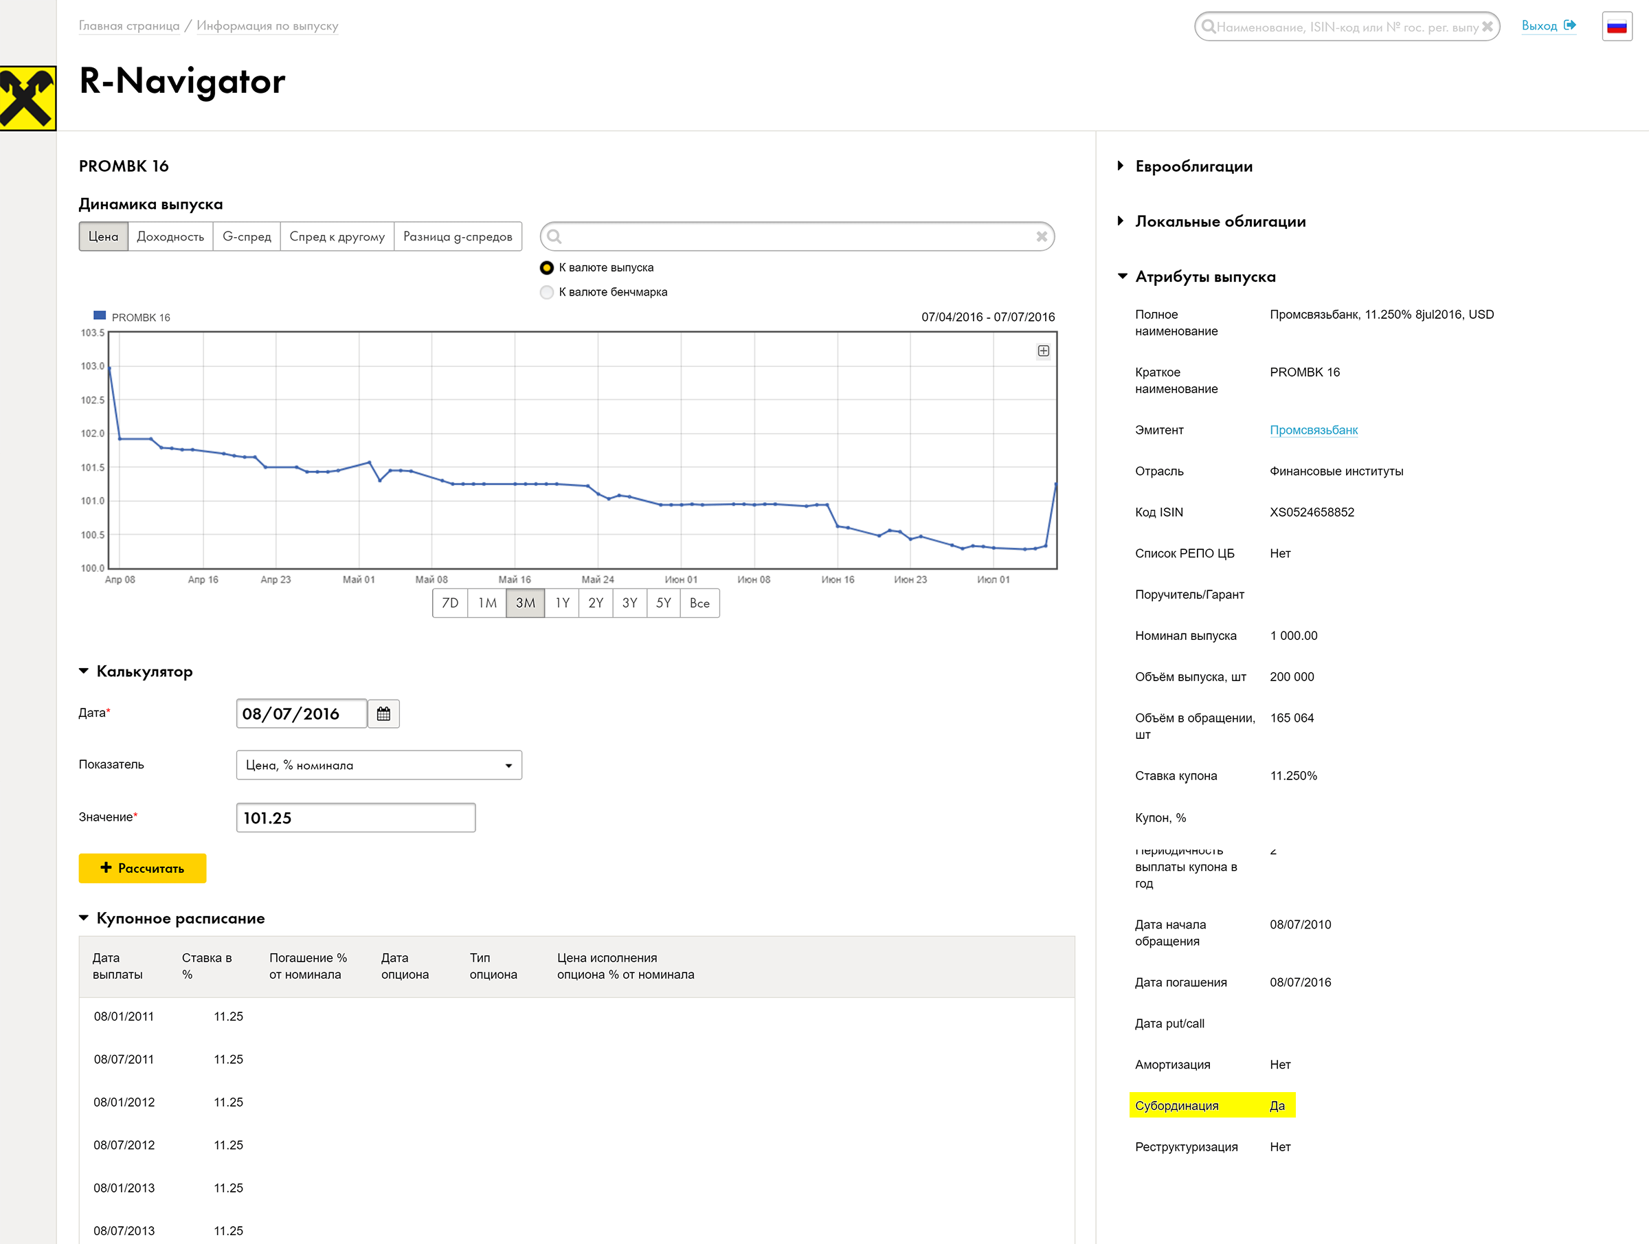Expand chart with the plus icon

(1043, 351)
